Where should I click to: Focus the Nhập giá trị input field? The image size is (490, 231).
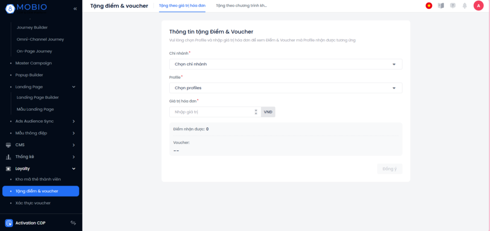pyautogui.click(x=212, y=112)
